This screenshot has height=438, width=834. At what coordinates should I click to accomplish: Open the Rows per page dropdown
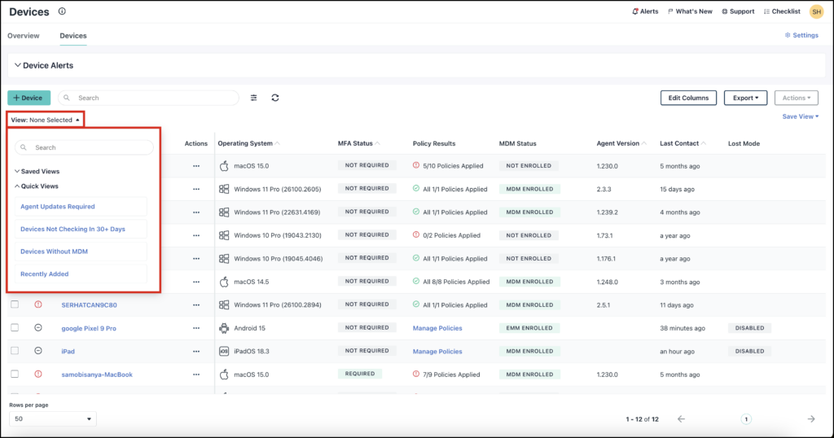53,418
